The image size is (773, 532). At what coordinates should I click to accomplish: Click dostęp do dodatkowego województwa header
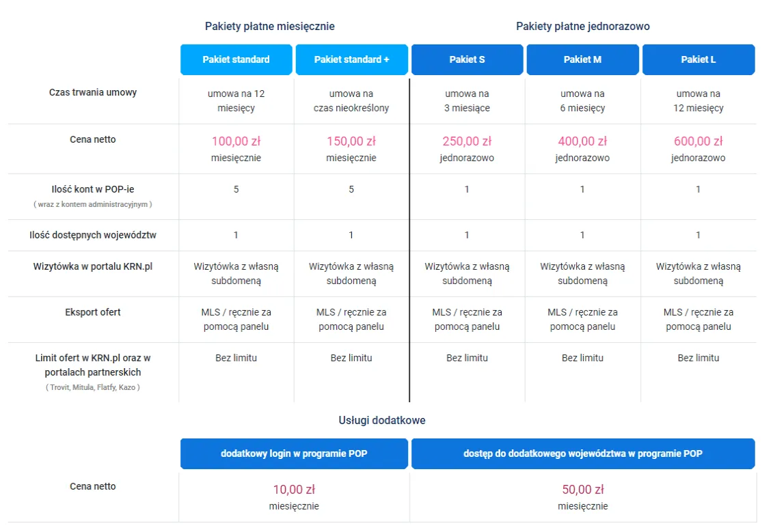point(582,453)
